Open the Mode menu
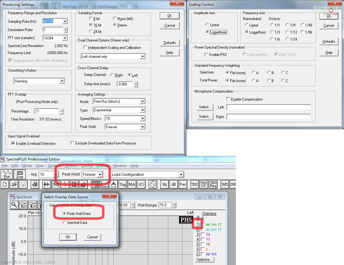The height and width of the screenshot is (265, 344). 27,166
